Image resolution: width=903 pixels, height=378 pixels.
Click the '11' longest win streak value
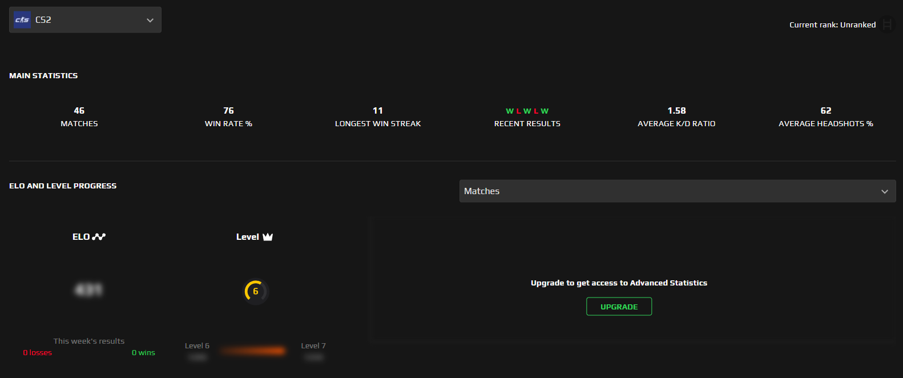coord(378,111)
